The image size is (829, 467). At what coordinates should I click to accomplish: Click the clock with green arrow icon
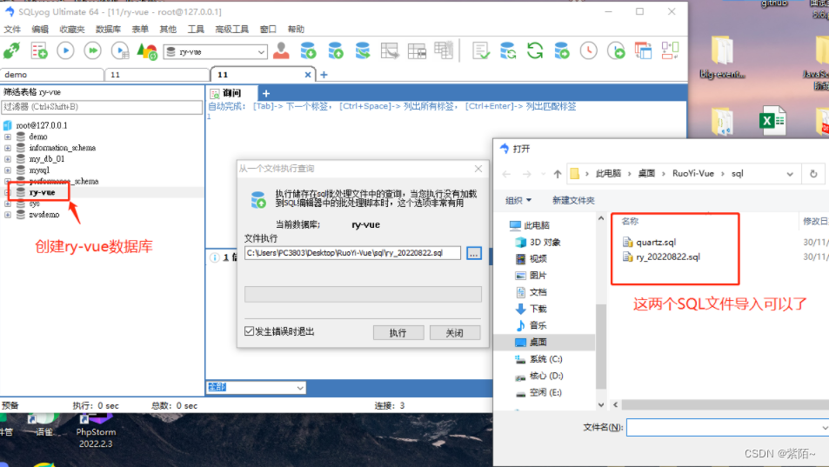pos(616,50)
